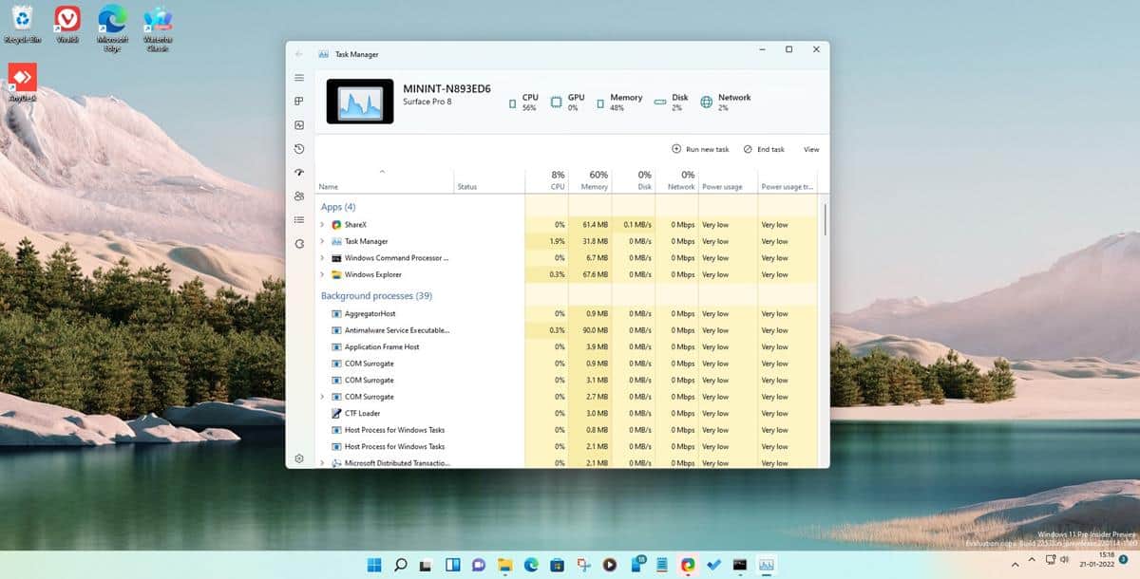Click the End task button
The height and width of the screenshot is (579, 1140).
pos(765,149)
